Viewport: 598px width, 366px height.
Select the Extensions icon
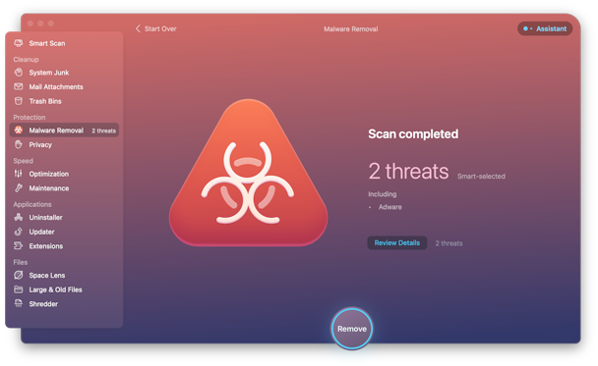pos(19,245)
